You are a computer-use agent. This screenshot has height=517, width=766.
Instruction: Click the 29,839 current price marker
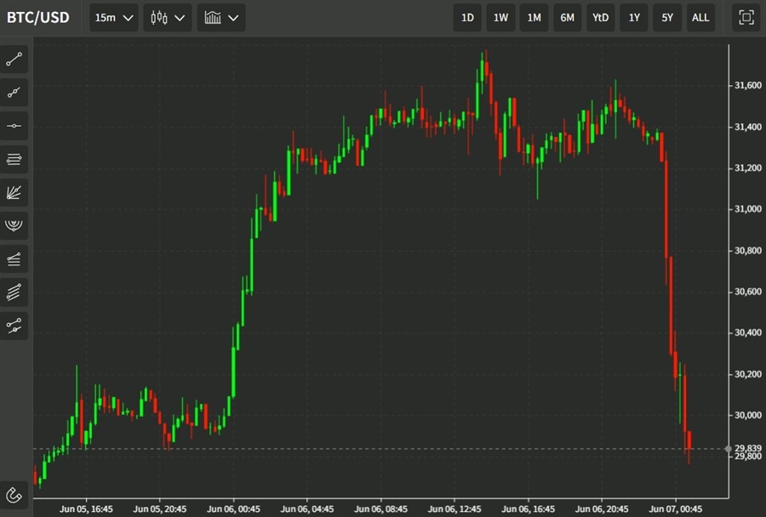[746, 448]
